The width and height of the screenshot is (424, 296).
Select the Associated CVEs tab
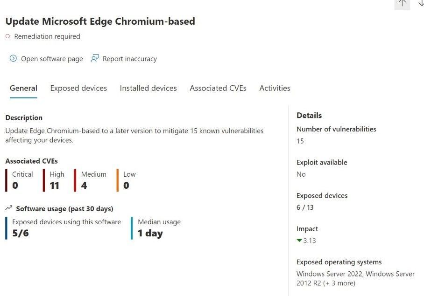(218, 88)
